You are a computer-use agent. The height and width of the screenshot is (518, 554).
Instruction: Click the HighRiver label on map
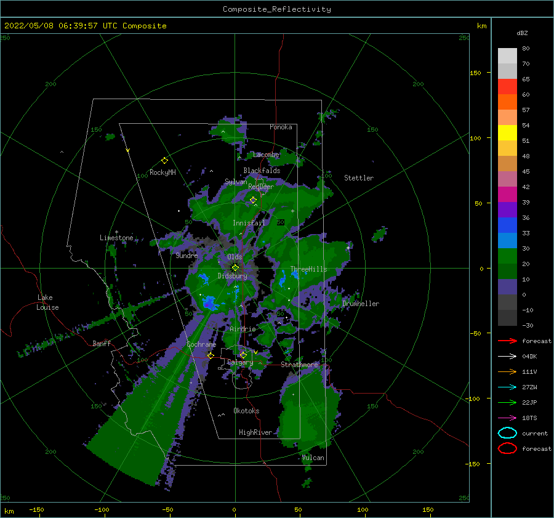pos(255,432)
